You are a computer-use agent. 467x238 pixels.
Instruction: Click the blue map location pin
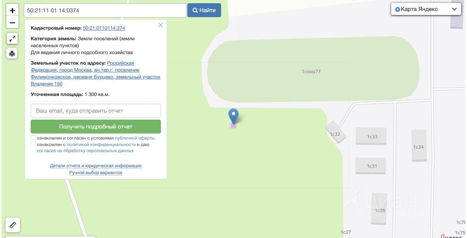[233, 116]
